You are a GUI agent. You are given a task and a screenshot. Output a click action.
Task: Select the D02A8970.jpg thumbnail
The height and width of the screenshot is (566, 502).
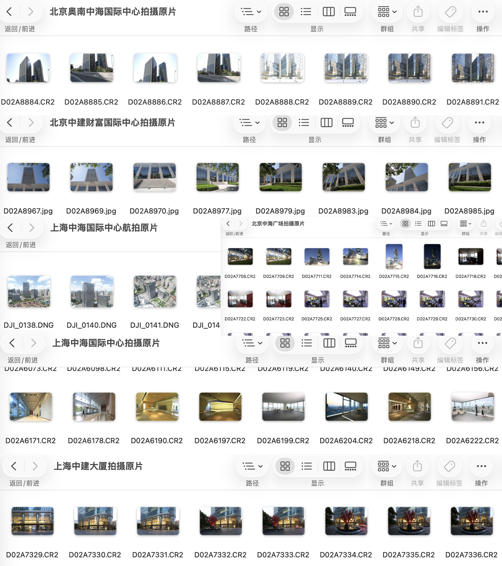point(155,177)
